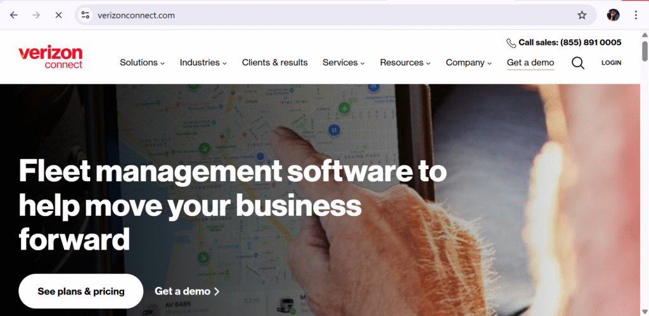Screen dimensions: 649x316
Task: Click the LOGIN link
Action: coord(612,63)
